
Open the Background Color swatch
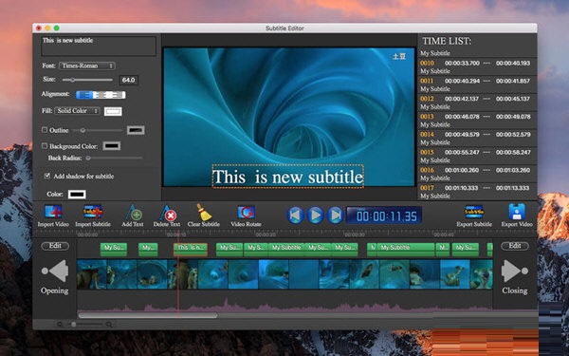pos(112,146)
